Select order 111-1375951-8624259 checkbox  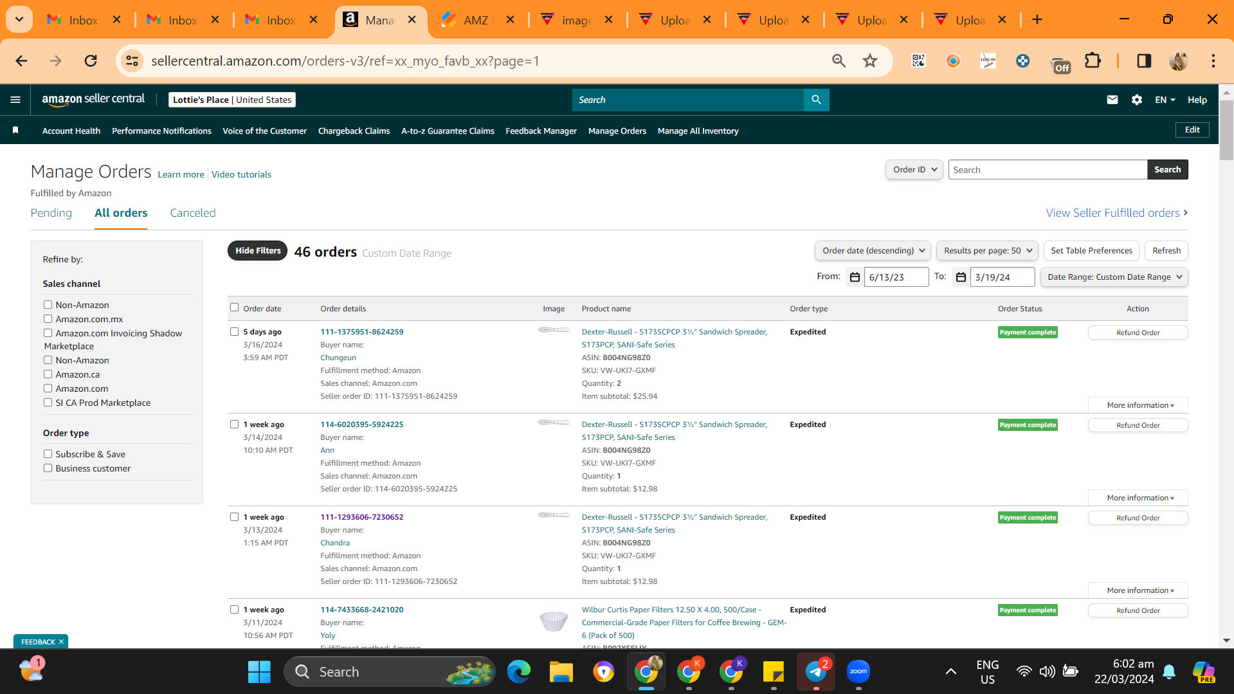click(x=235, y=332)
